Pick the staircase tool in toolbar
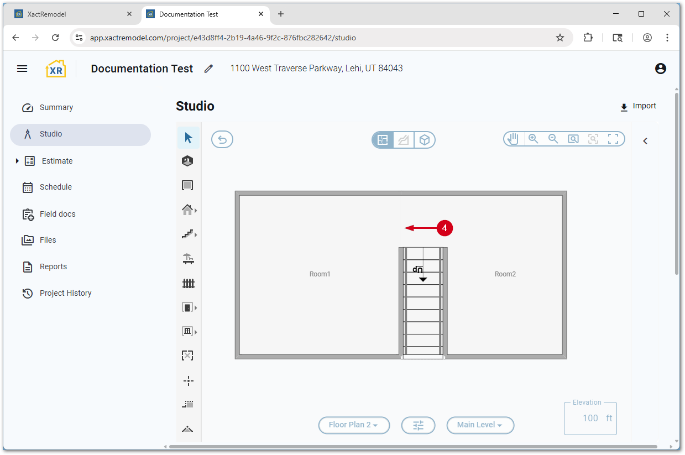This screenshot has height=455, width=685. [x=188, y=234]
